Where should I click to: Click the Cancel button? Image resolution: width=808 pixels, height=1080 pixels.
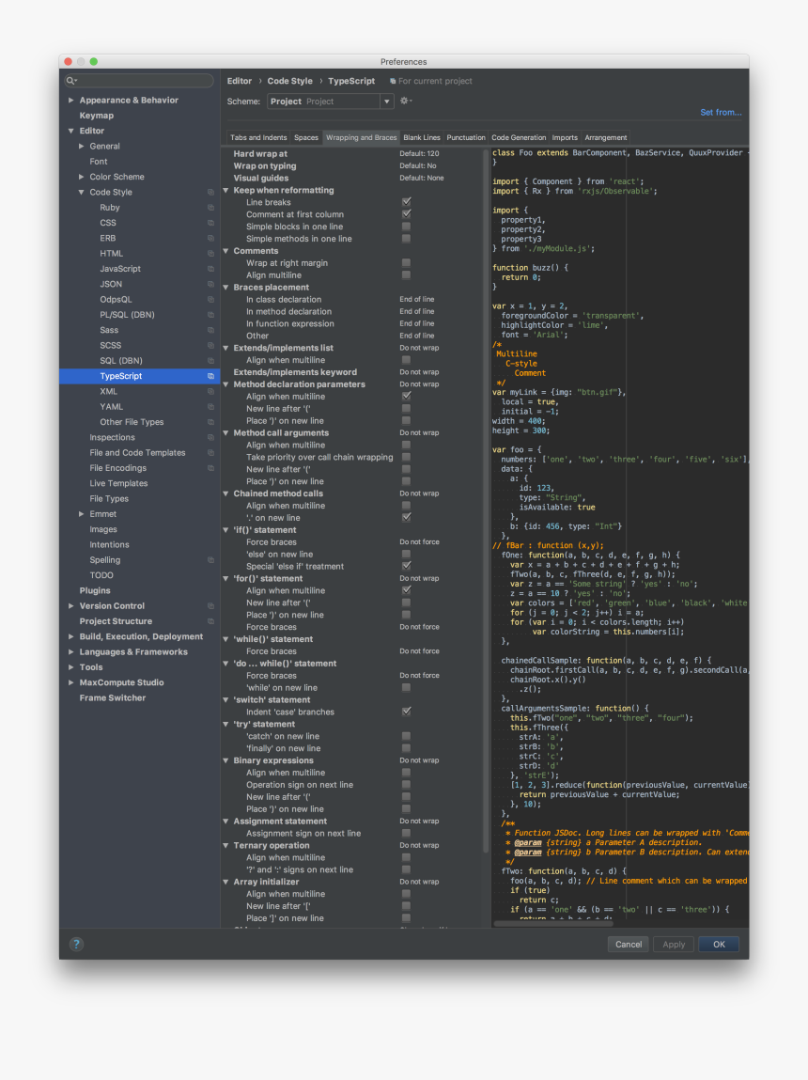[629, 944]
